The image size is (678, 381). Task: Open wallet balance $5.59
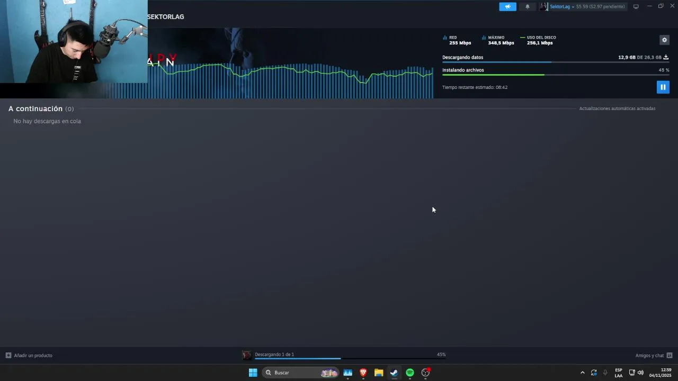(600, 7)
